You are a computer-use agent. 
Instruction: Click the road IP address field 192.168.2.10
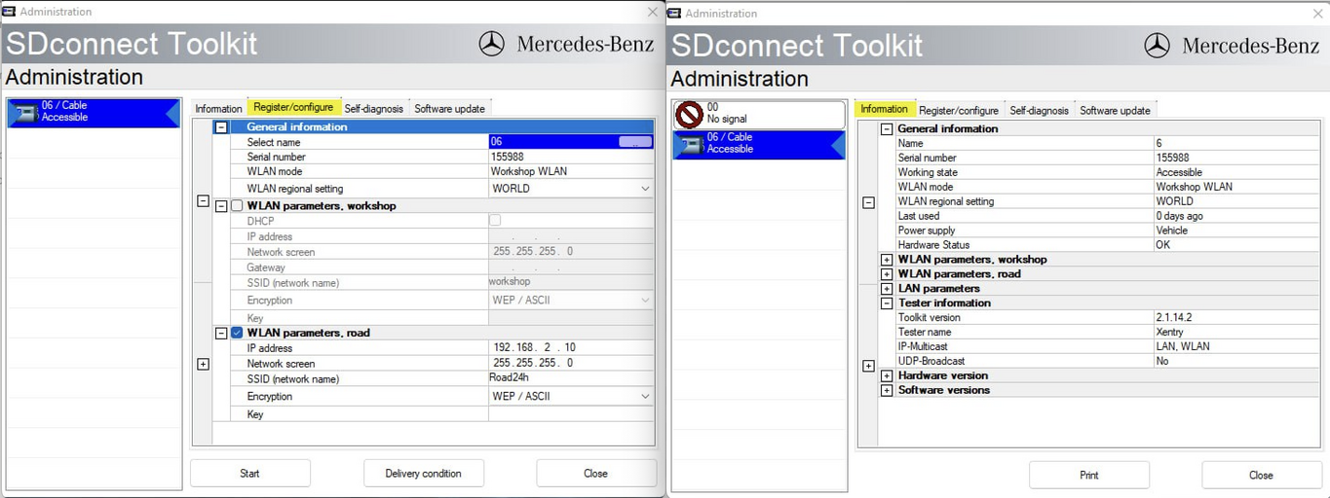click(x=571, y=348)
